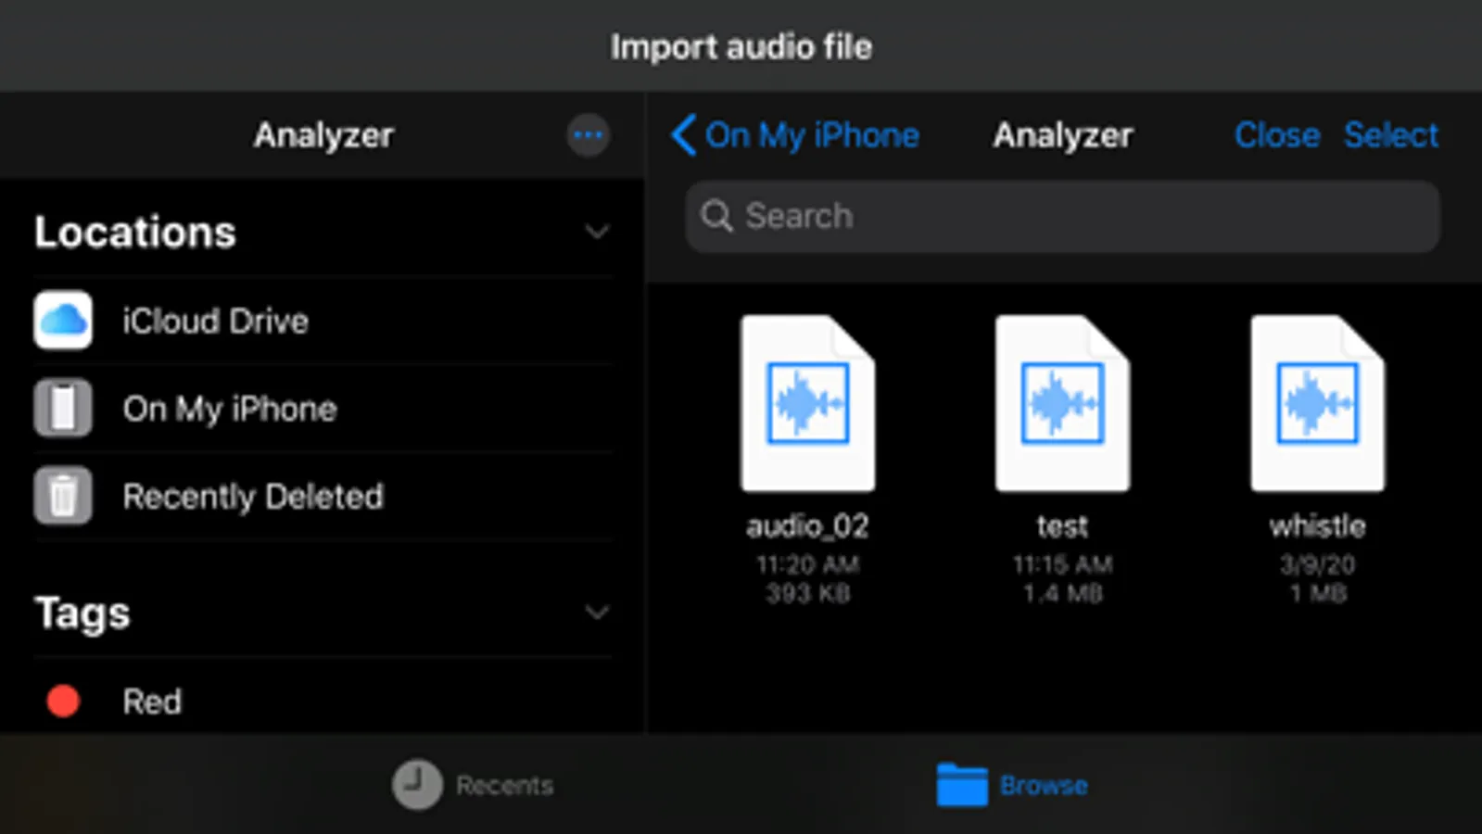The height and width of the screenshot is (834, 1482).
Task: Click the 11:15 AM timestamp
Action: point(1062,564)
